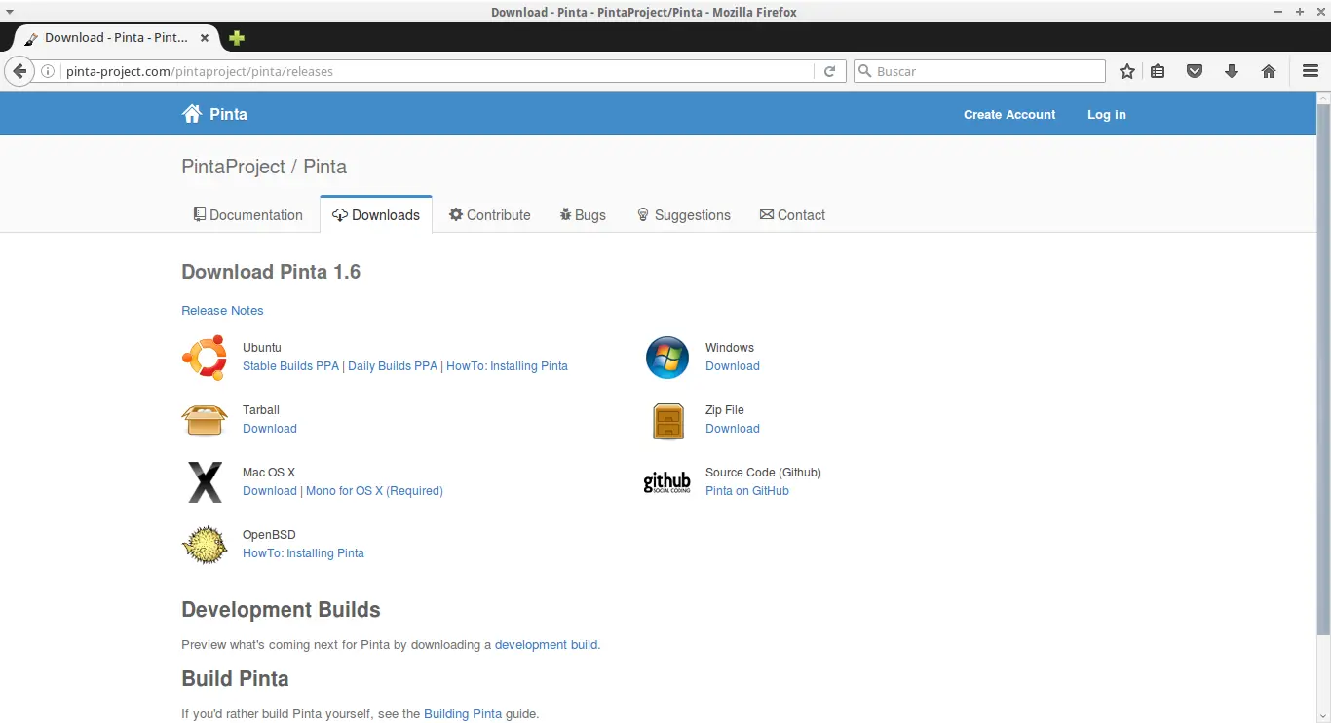Screen dimensions: 1331x723
Task: Click the Development Builds heading
Action: click(x=281, y=610)
